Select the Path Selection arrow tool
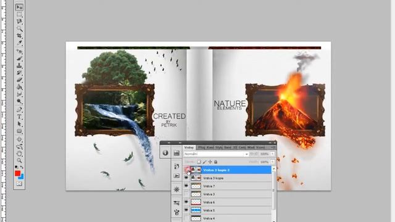 coord(19,124)
